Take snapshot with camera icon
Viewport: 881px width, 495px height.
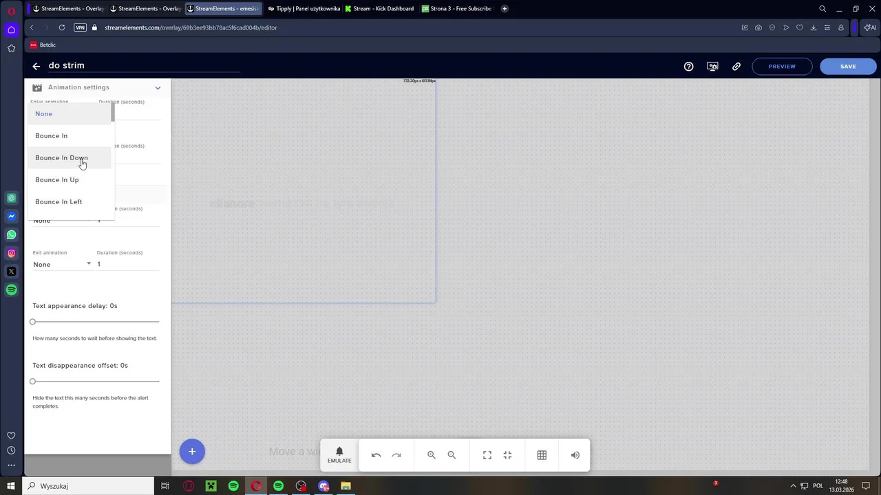[x=758, y=27]
